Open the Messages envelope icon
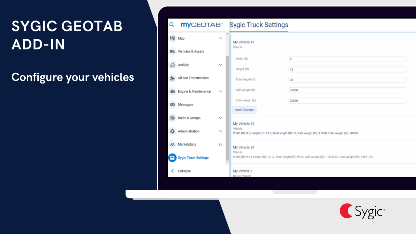Image resolution: width=416 pixels, height=234 pixels. tap(172, 104)
